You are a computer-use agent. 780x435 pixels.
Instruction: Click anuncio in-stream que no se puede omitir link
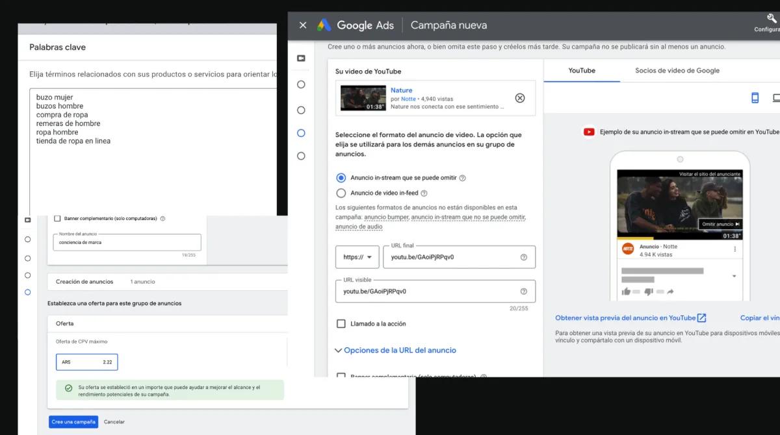(468, 217)
